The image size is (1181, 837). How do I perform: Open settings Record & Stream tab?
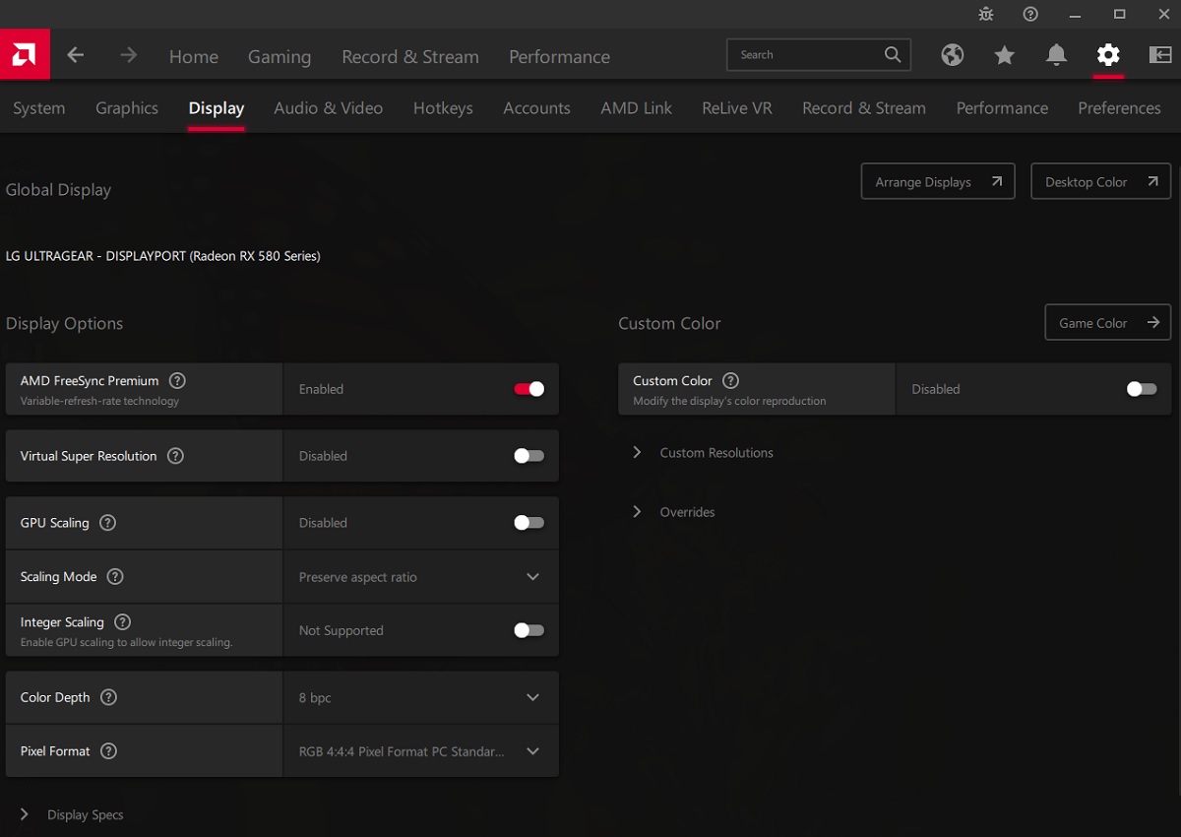tap(864, 108)
